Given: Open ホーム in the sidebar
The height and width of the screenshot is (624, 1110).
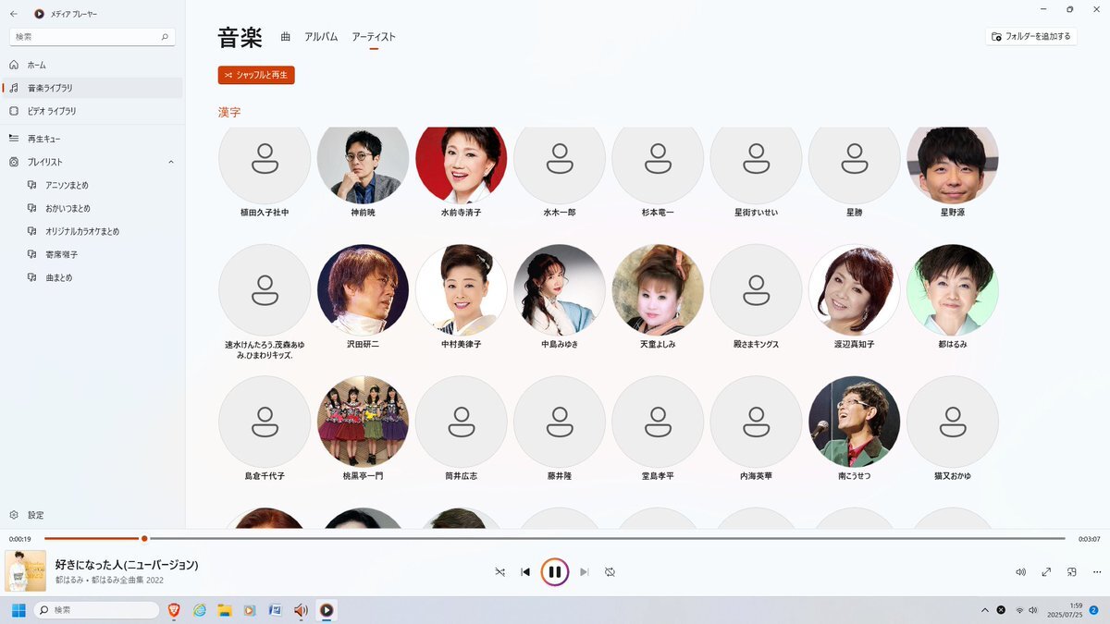Looking at the screenshot, I should (92, 65).
